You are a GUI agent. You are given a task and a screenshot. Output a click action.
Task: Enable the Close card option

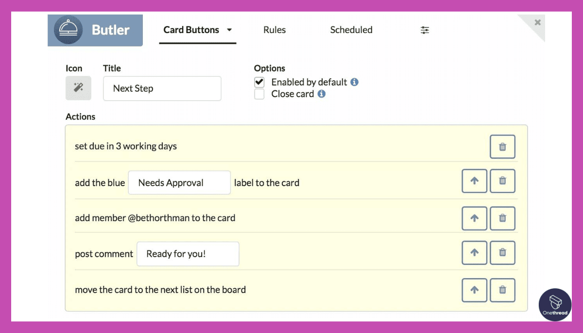click(259, 94)
